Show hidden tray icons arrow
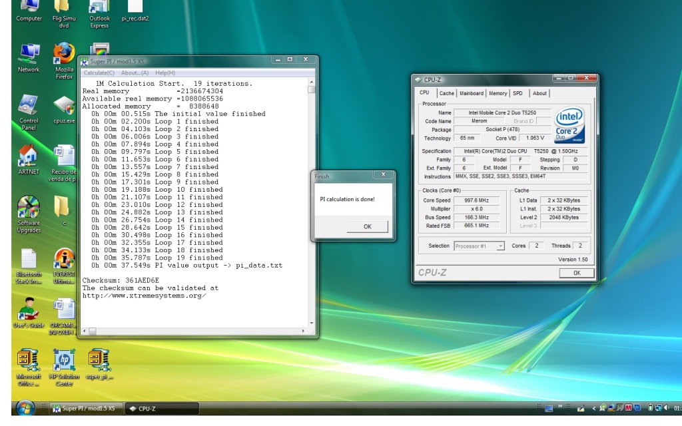The image size is (682, 426). (594, 408)
